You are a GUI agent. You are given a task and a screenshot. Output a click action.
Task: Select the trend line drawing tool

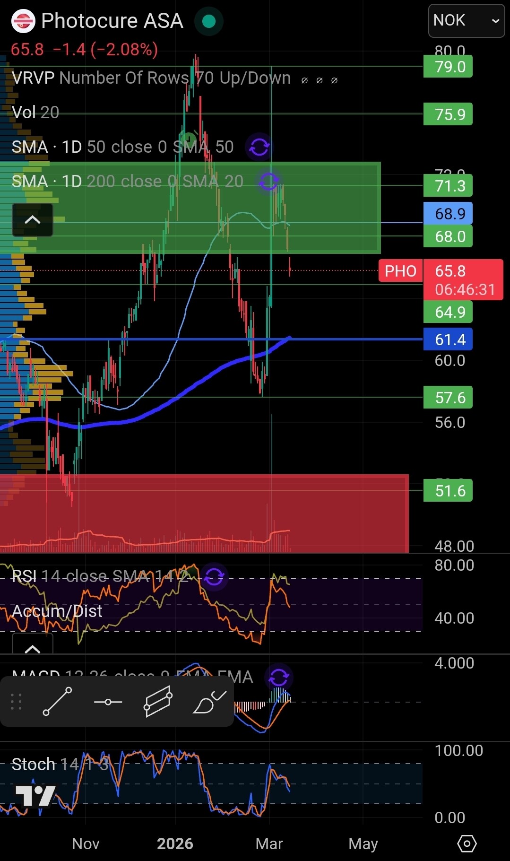(x=57, y=701)
